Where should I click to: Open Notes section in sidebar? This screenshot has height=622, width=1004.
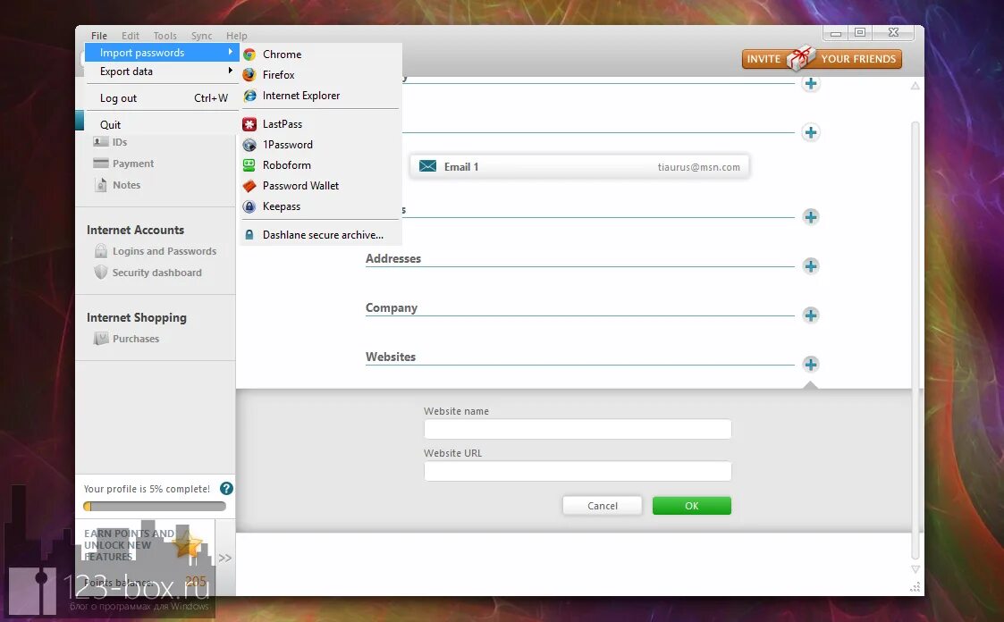click(126, 185)
